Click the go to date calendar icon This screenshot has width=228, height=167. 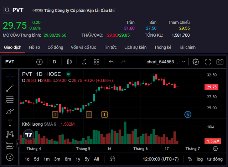tap(112, 159)
